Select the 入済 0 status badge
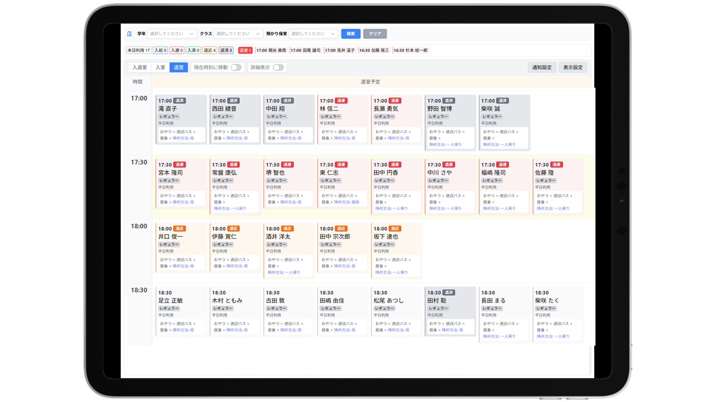The image size is (715, 402). click(x=193, y=50)
